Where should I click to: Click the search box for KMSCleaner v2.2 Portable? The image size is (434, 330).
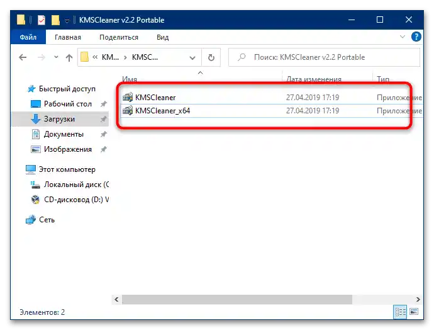(324, 57)
